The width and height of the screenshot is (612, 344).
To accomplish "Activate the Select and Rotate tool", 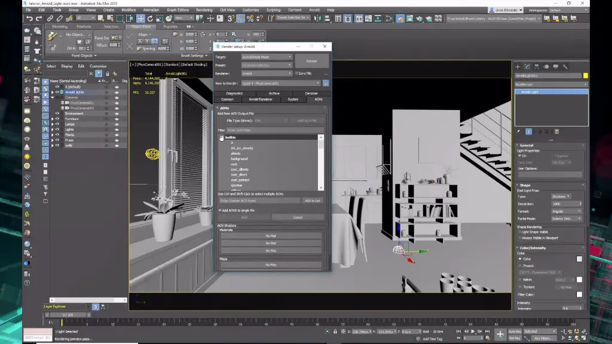I will [x=150, y=19].
